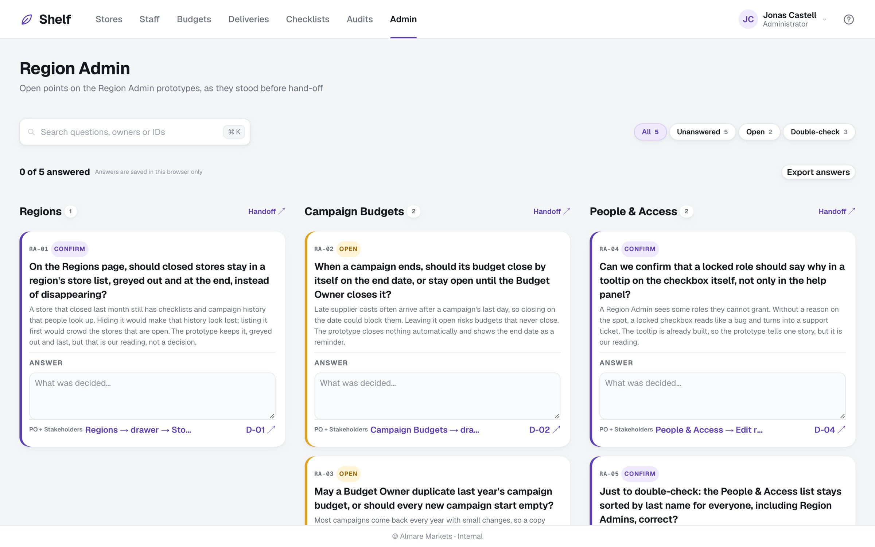Viewport: 875px width, 547px height.
Task: Filter by Double-check questions
Action: pos(819,132)
